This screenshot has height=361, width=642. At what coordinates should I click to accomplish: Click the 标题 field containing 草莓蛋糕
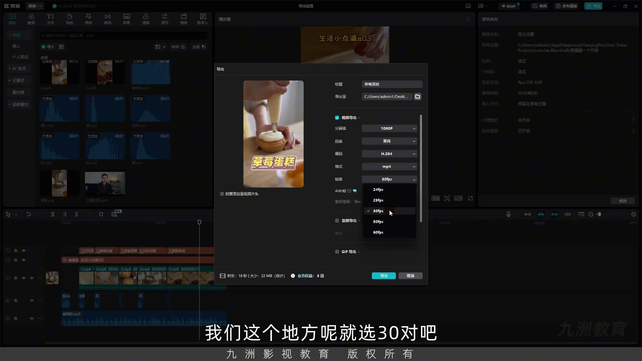click(x=392, y=84)
